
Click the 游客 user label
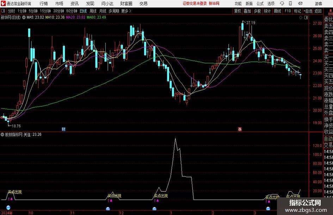point(318,4)
